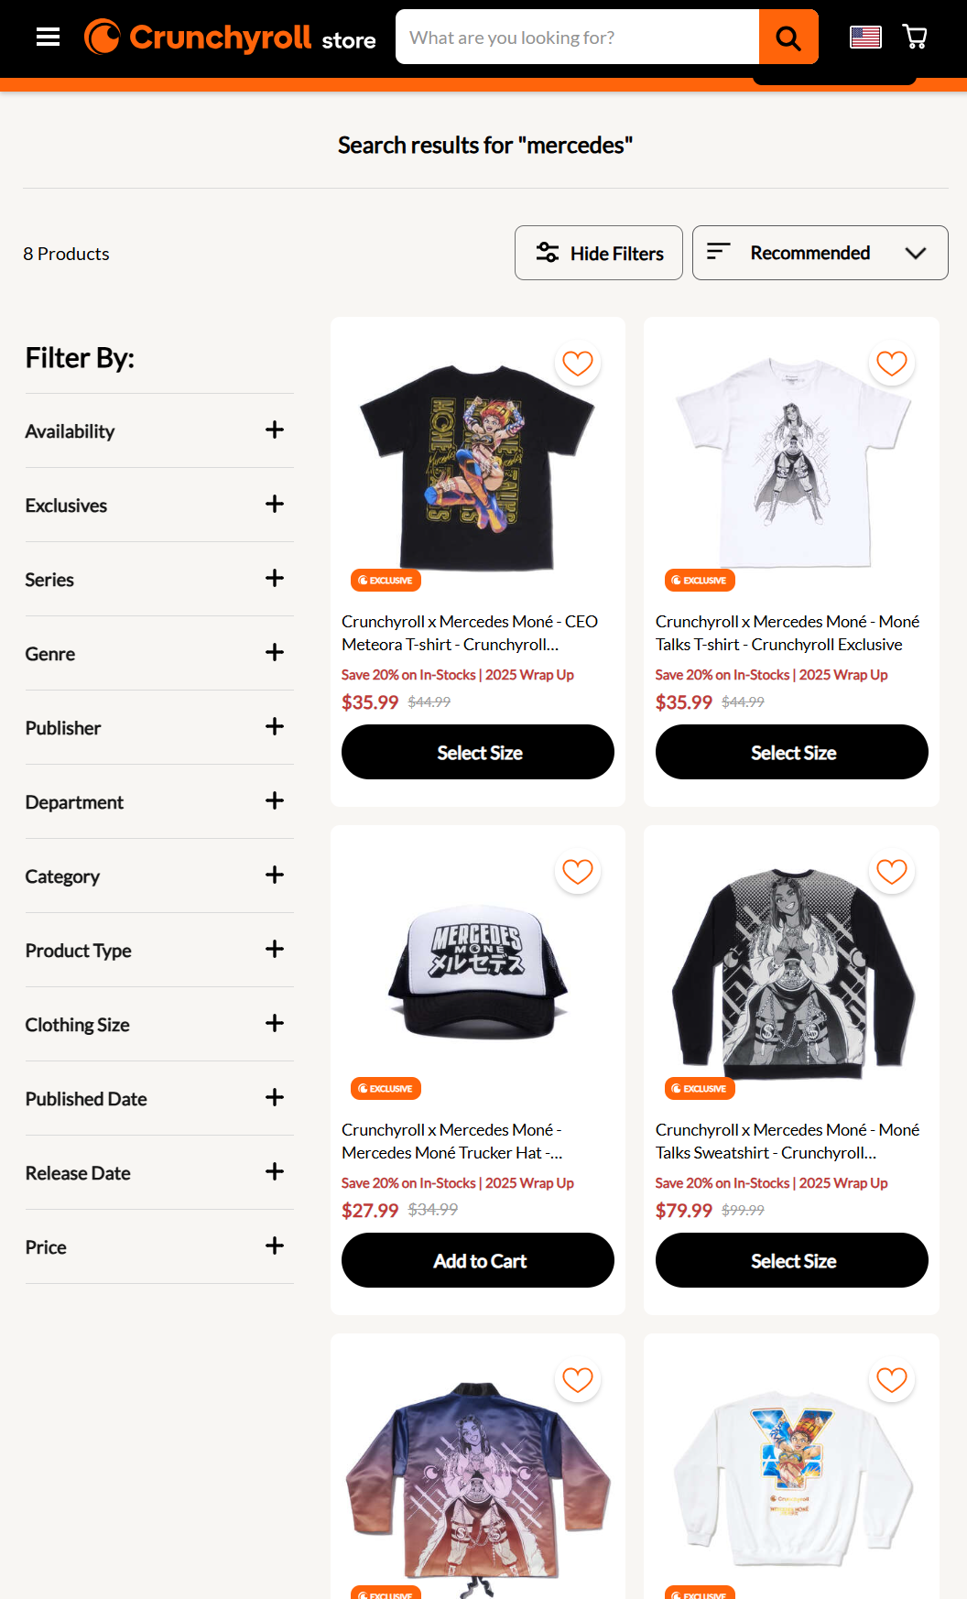Wishlist the Moné Talks white T-shirt
The width and height of the screenshot is (967, 1599).
coord(892,364)
